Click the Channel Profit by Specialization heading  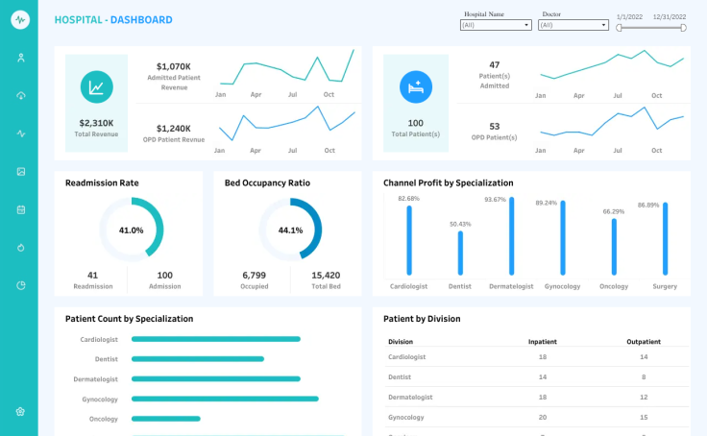click(449, 182)
